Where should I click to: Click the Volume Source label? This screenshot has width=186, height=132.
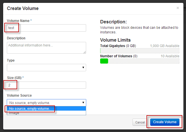click(19, 96)
